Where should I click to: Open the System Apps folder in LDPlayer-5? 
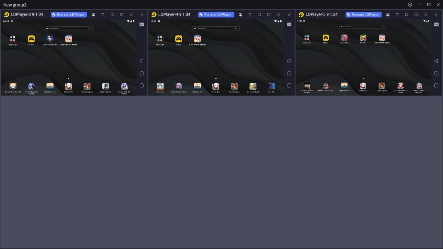(308, 38)
